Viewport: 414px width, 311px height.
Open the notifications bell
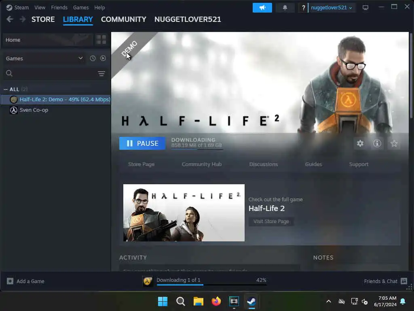[285, 8]
